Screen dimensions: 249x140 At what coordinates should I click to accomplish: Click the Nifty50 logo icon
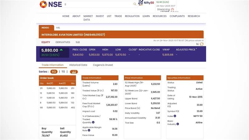141,3
